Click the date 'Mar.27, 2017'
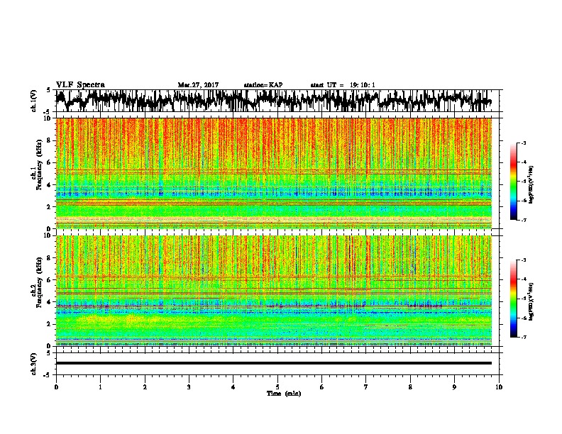 [198, 85]
